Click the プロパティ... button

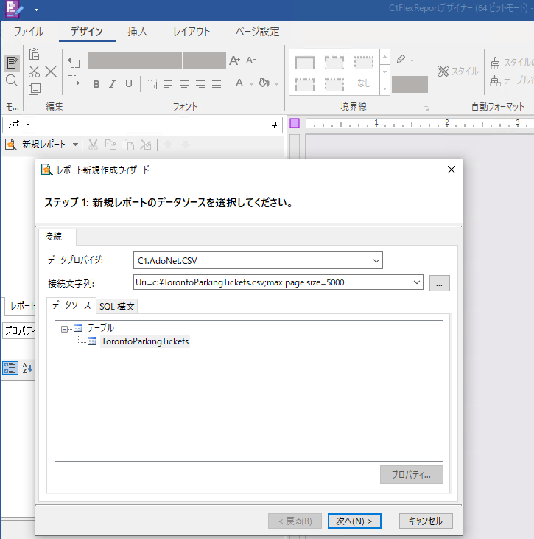[412, 474]
